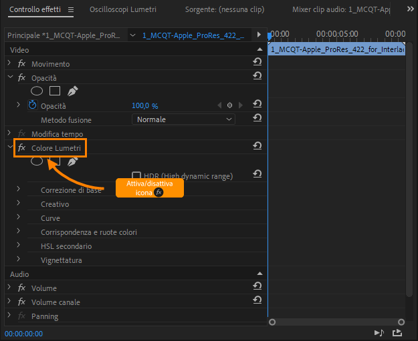Collapse the Colore Lumetri effect
The height and width of the screenshot is (341, 418).
tap(11, 147)
